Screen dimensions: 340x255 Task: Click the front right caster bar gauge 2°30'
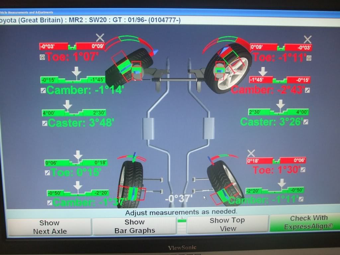pyautogui.click(x=279, y=112)
